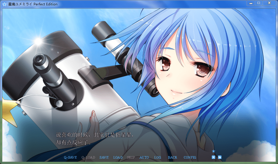Click the window title text

[x=33, y=4]
